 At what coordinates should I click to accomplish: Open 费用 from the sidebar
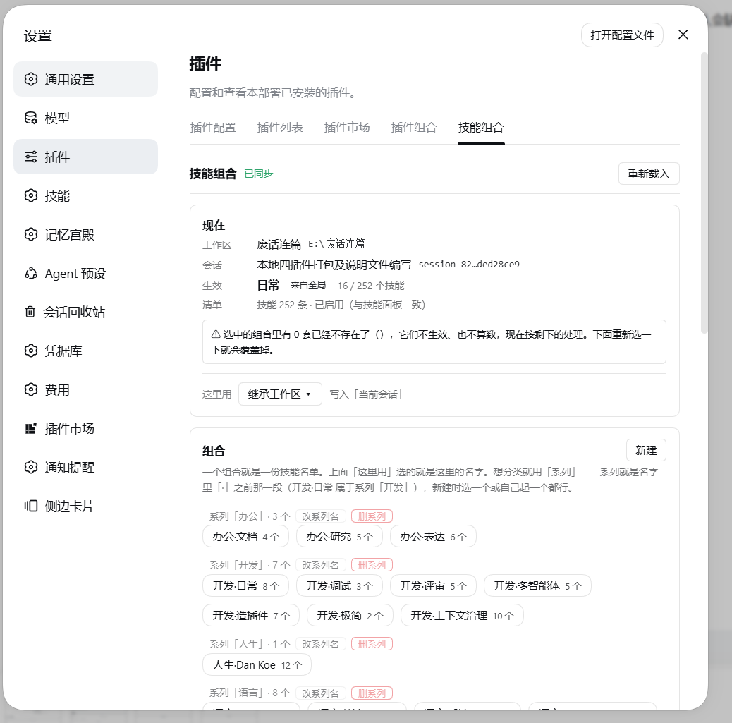click(x=85, y=389)
